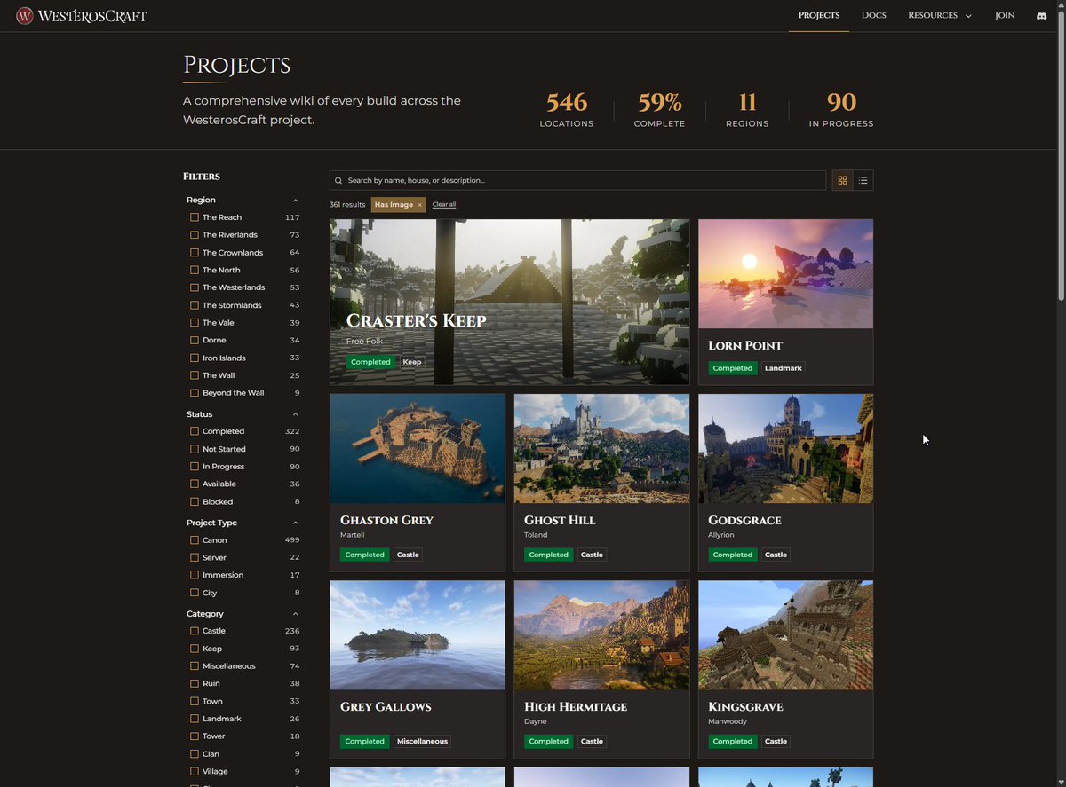Image resolution: width=1066 pixels, height=787 pixels.
Task: Open the Lorn Point card image
Action: (x=785, y=273)
